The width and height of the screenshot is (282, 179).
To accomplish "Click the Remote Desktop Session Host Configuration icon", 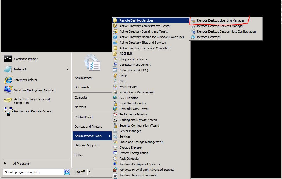I will [x=193, y=31].
